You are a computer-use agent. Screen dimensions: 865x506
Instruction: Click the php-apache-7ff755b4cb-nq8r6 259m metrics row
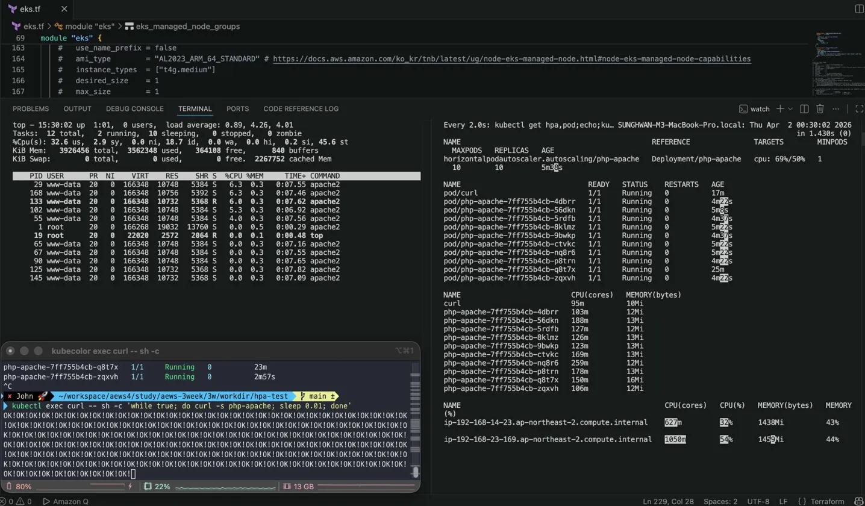[543, 363]
